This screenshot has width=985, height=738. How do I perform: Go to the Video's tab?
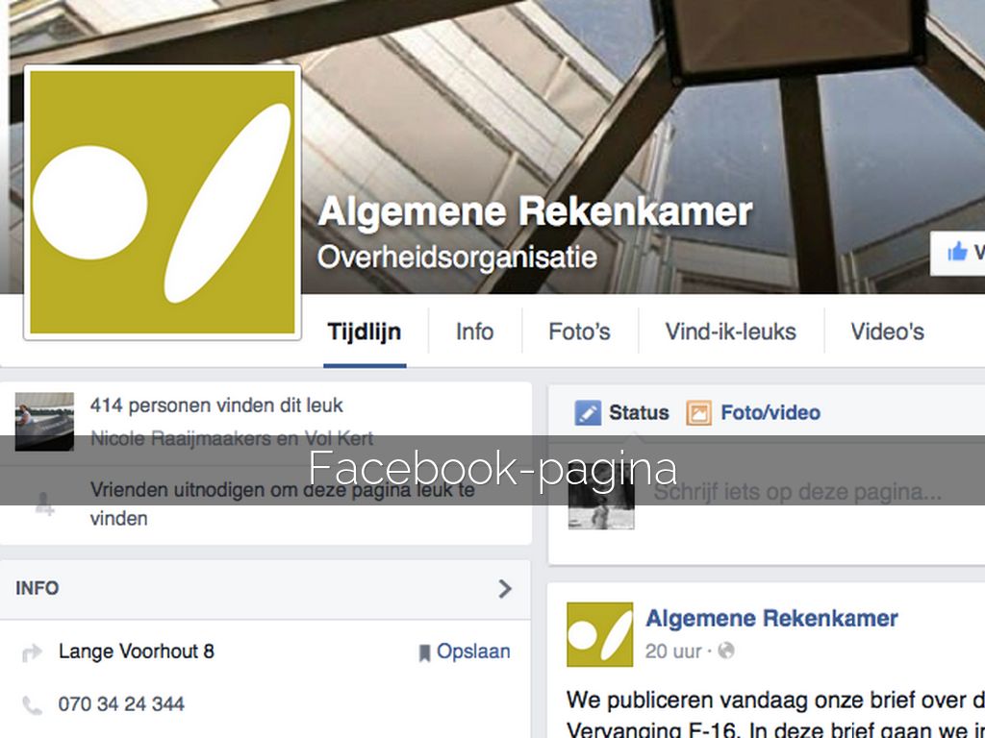coord(887,332)
